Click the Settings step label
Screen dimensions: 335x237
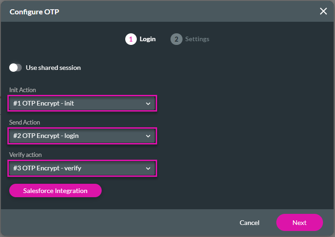(x=197, y=39)
